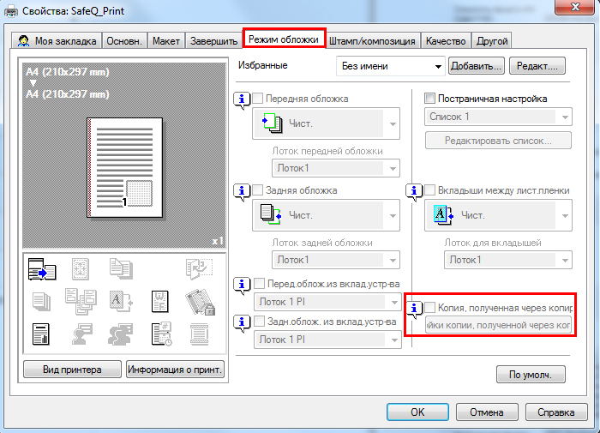Tick Перед.облож.из вклад.устр-ва checkbox
Image resolution: width=600 pixels, height=433 pixels.
pos(260,284)
